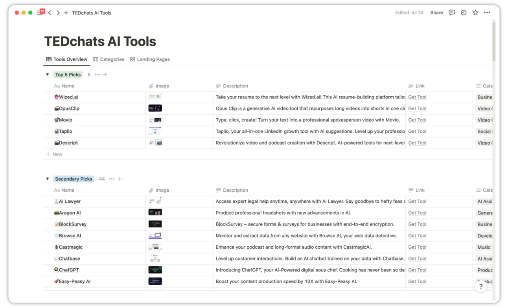Open Top 5 Picks group options menu
This screenshot has height=308, width=508.
[97, 75]
